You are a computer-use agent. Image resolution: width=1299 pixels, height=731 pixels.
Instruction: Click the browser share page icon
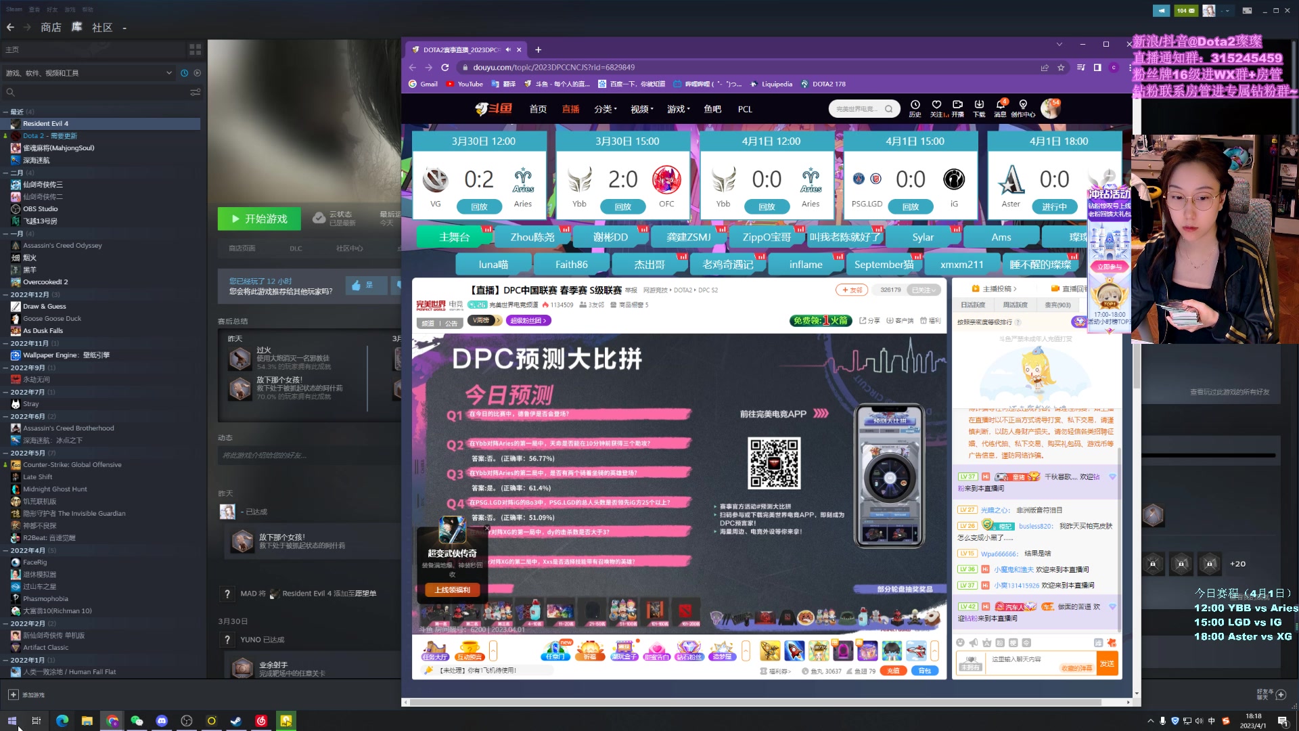[1045, 68]
